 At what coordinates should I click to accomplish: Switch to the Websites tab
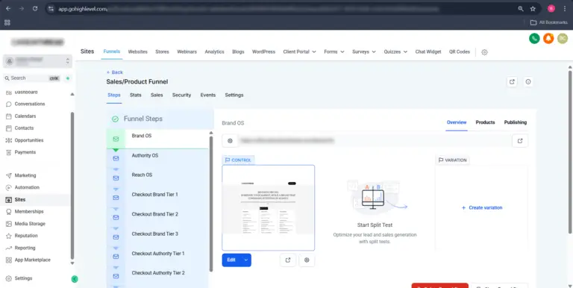(x=138, y=52)
